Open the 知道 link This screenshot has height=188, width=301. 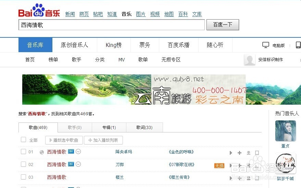coord(112,14)
